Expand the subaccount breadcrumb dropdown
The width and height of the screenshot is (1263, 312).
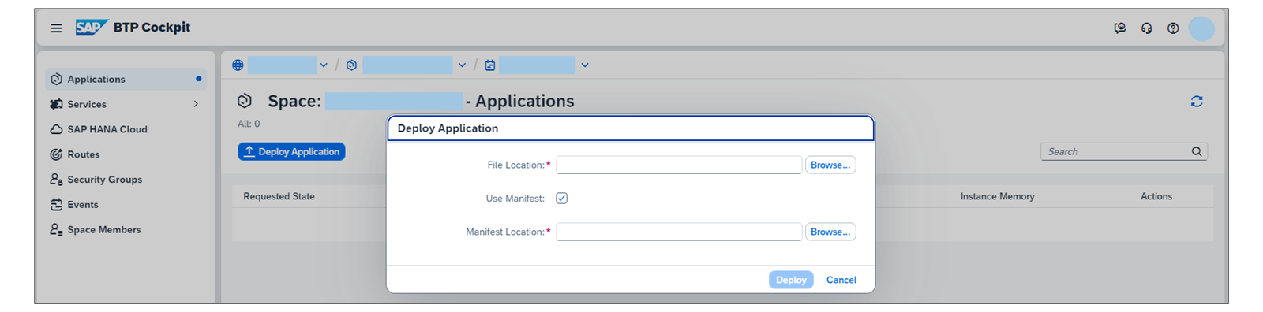(x=462, y=65)
